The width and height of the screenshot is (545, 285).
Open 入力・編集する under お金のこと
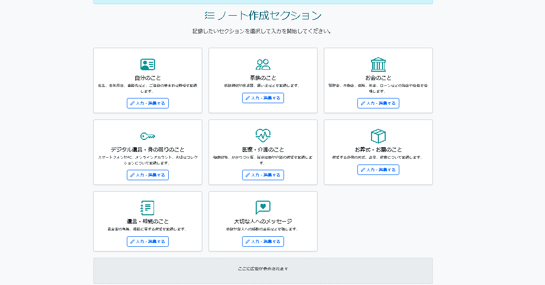tap(378, 103)
